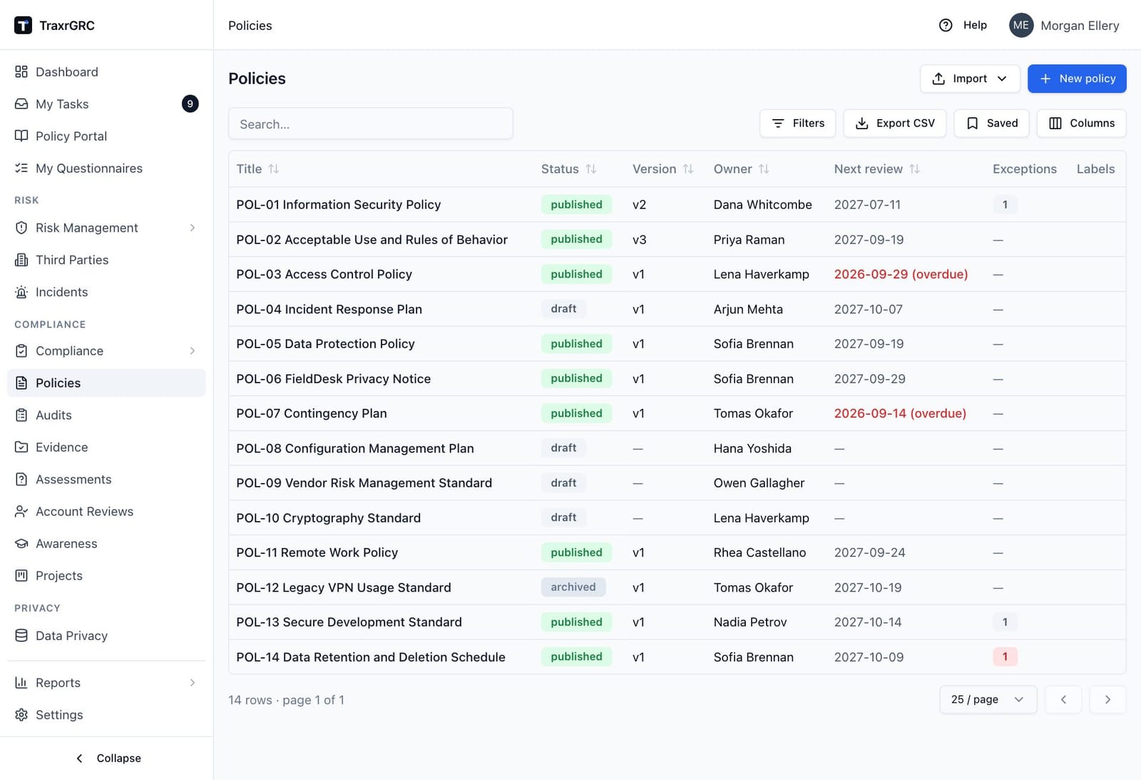Click the policies Search field

tap(370, 123)
